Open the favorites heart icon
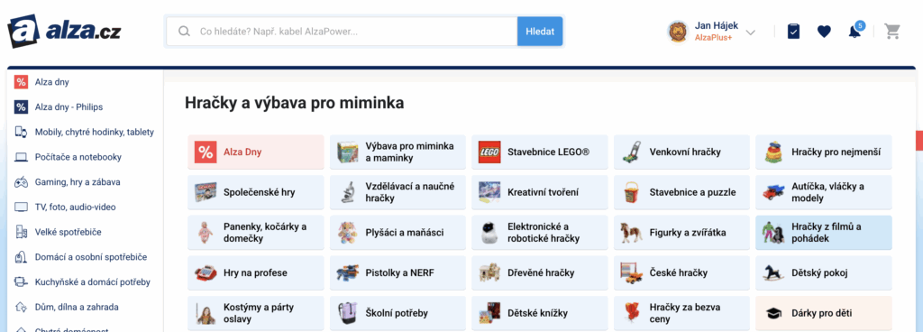Viewport: 923px width, 332px height. click(824, 32)
